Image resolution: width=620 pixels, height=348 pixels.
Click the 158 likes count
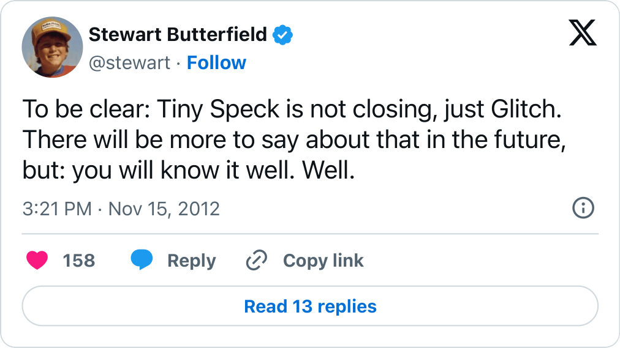point(79,261)
